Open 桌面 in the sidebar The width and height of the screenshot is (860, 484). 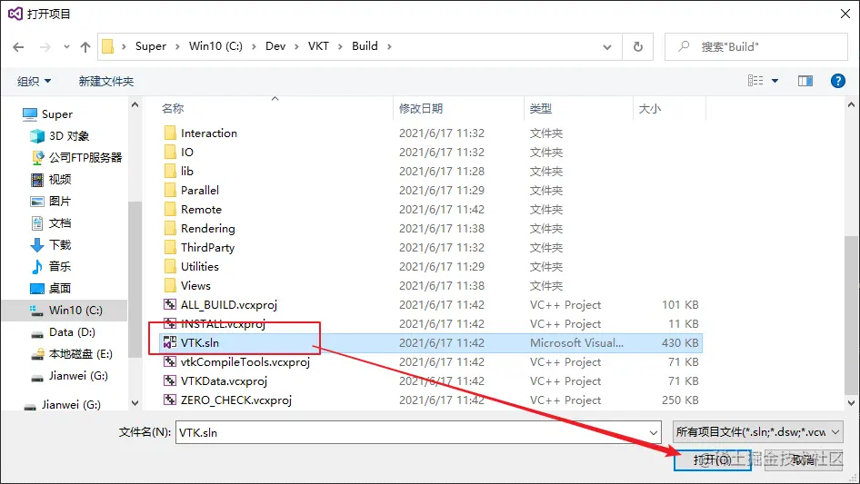tap(51, 289)
